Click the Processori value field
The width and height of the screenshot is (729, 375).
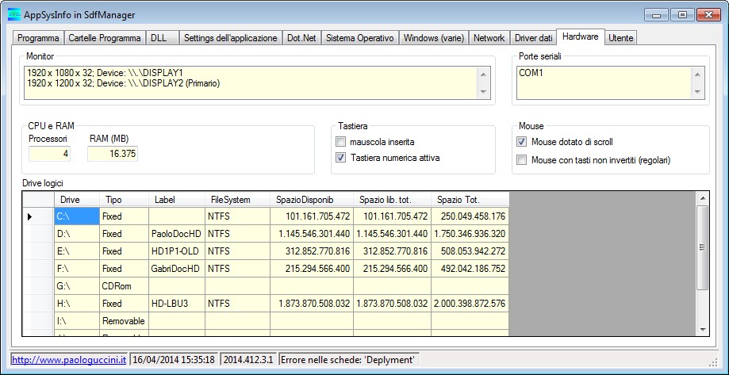pos(50,154)
